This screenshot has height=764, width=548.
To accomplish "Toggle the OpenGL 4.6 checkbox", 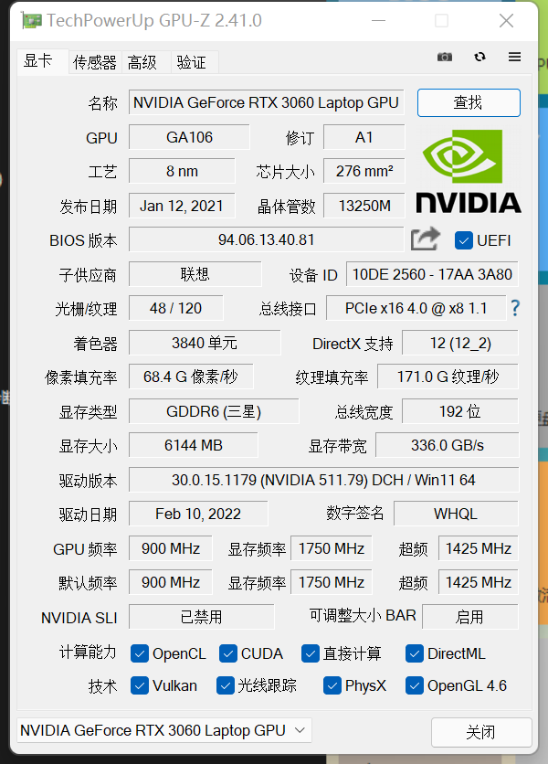I will click(414, 685).
